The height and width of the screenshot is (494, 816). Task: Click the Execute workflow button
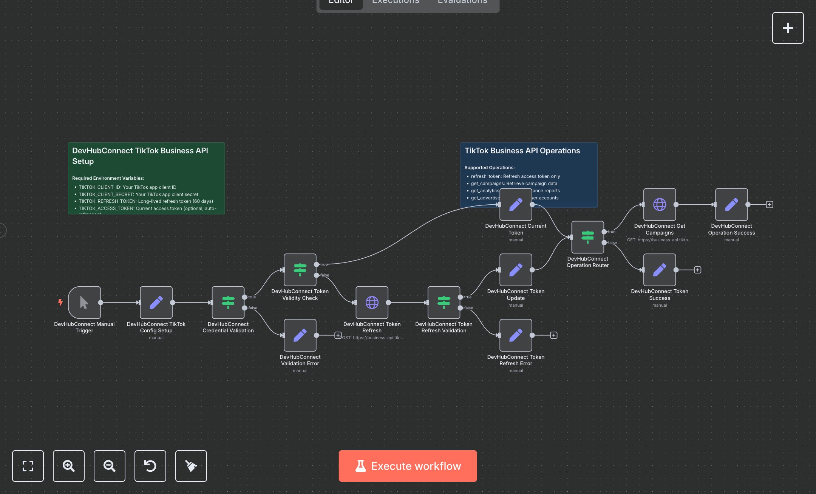coord(408,466)
